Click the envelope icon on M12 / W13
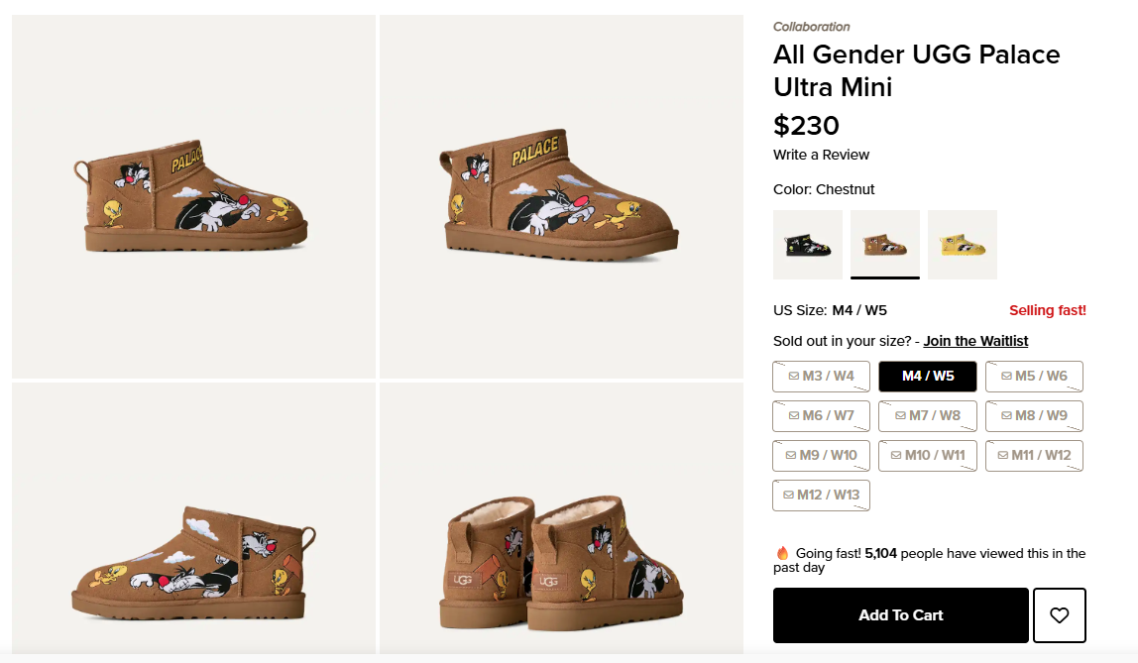This screenshot has height=663, width=1138. [788, 496]
